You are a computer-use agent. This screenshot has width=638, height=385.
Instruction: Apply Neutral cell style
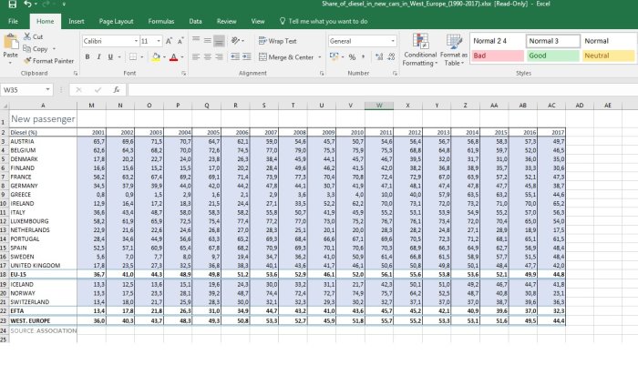click(x=608, y=56)
